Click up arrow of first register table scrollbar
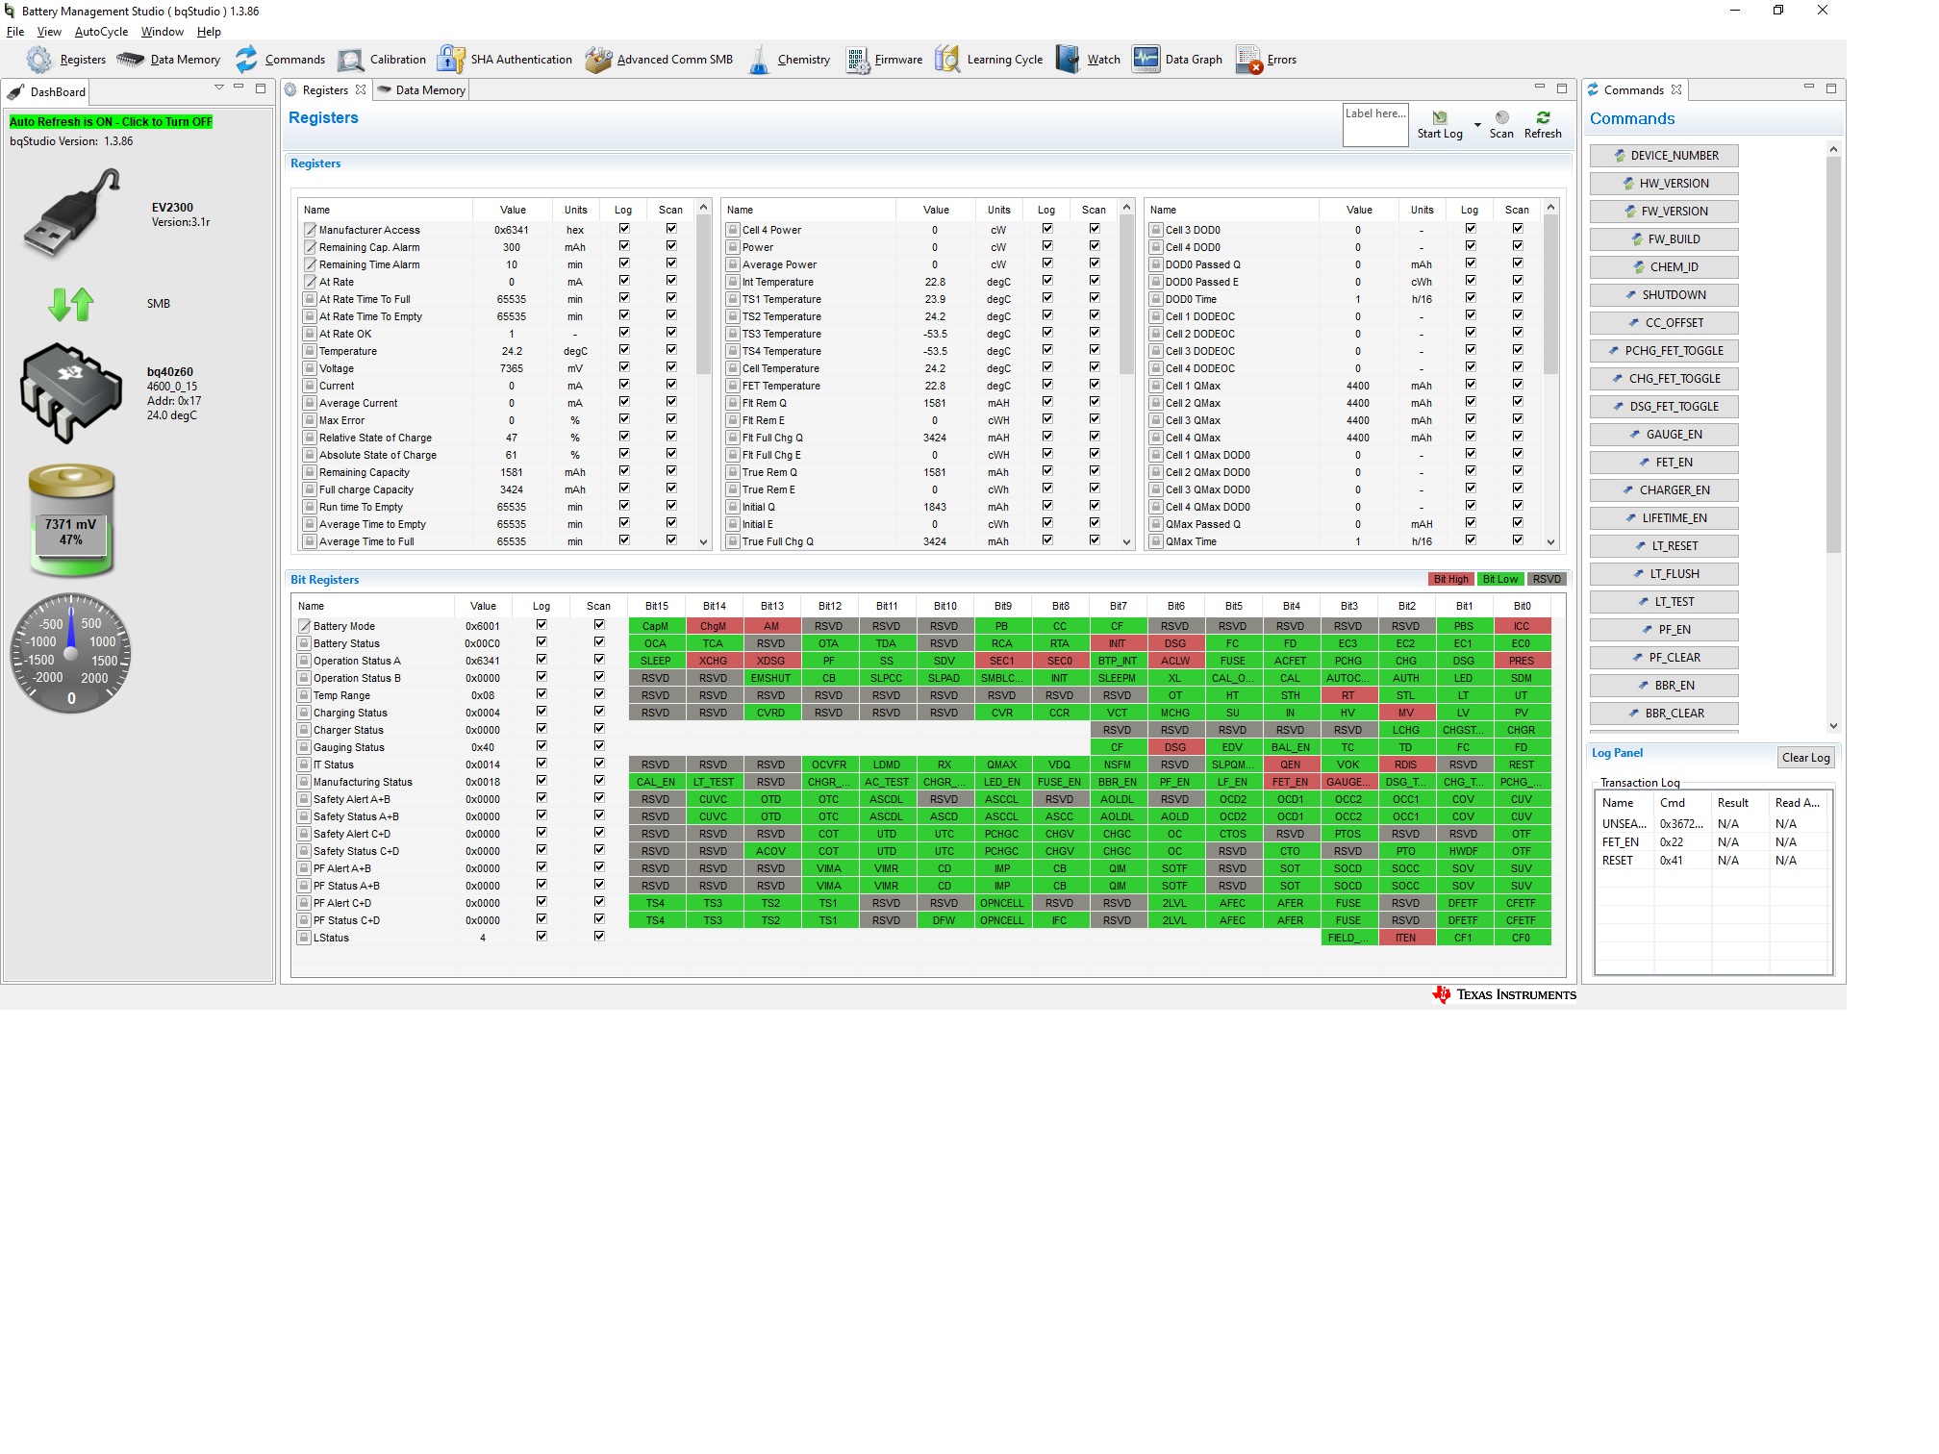The width and height of the screenshot is (1939, 1454). coord(703,208)
